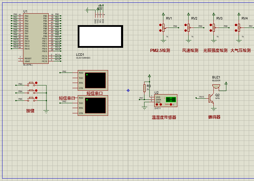The height and width of the screenshot is (181, 254).
Task: Decrease RV3 using its lower red button
Action: (211, 30)
